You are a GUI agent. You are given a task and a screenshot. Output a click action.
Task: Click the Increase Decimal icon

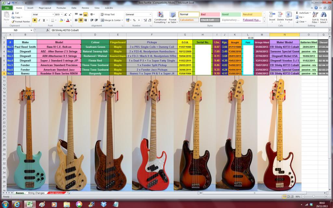(x=145, y=20)
